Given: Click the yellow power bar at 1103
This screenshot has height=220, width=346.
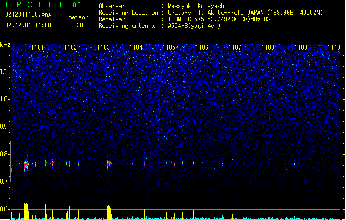Looking at the screenshot, I should coord(109,212).
